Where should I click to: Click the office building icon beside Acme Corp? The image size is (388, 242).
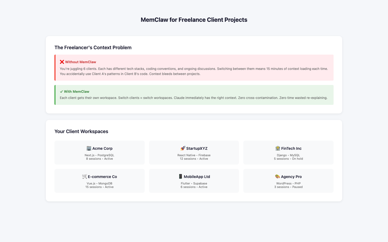89,148
